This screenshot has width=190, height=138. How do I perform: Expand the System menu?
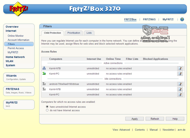coord(11,65)
